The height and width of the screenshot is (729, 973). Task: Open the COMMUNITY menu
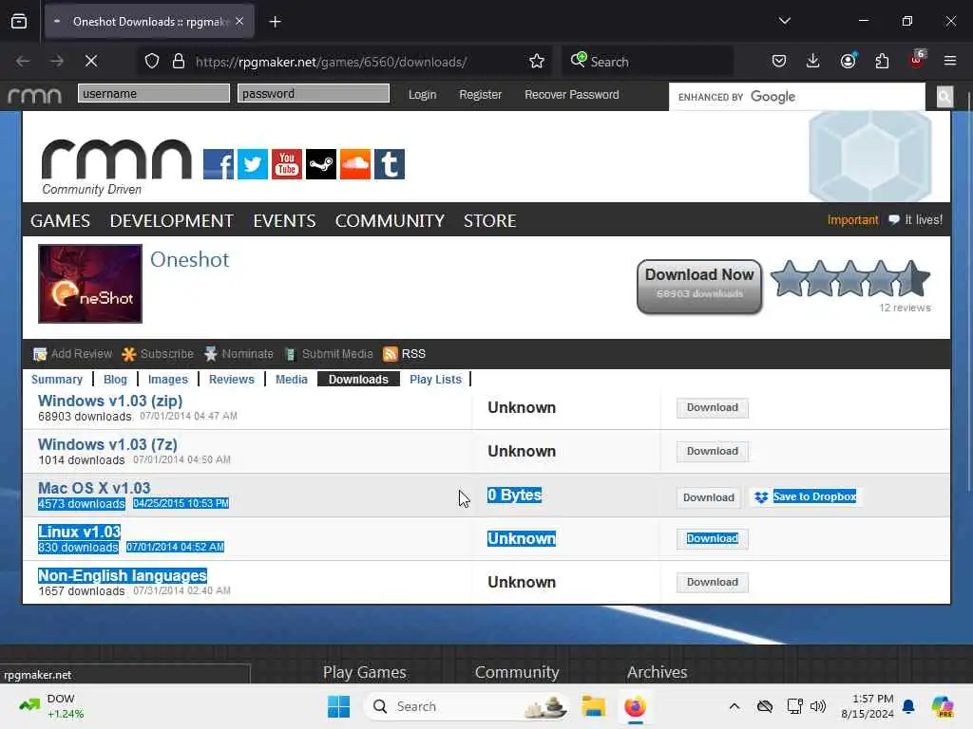pyautogui.click(x=390, y=220)
